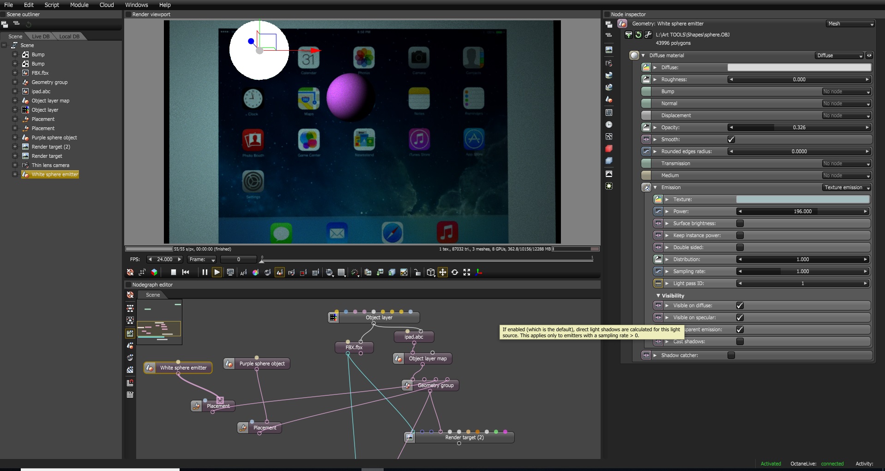Screen dimensions: 885x471
Task: Open the Bump No node dropdown
Action: (847, 91)
